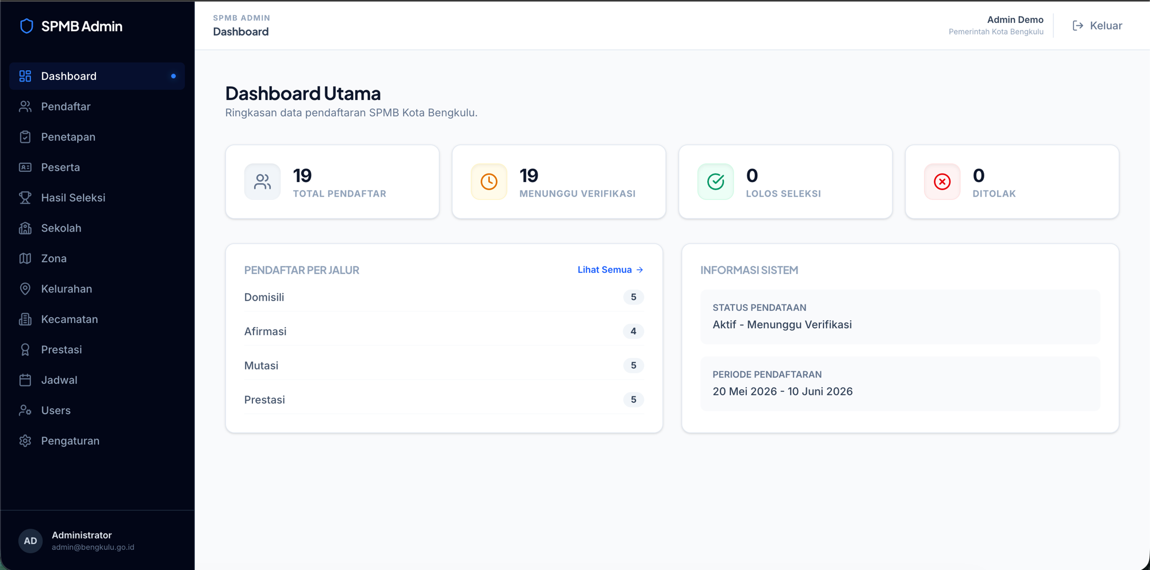Viewport: 1150px width, 570px height.
Task: Open the Penetapan page
Action: click(x=97, y=137)
